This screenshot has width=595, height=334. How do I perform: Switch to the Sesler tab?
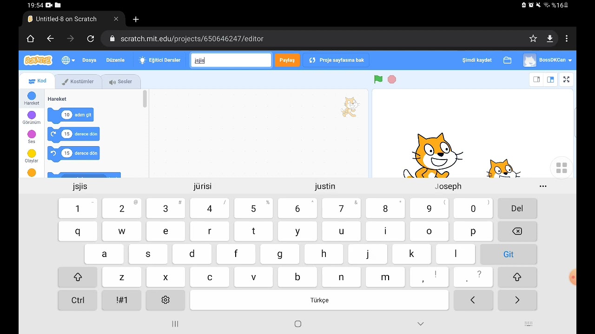point(121,82)
